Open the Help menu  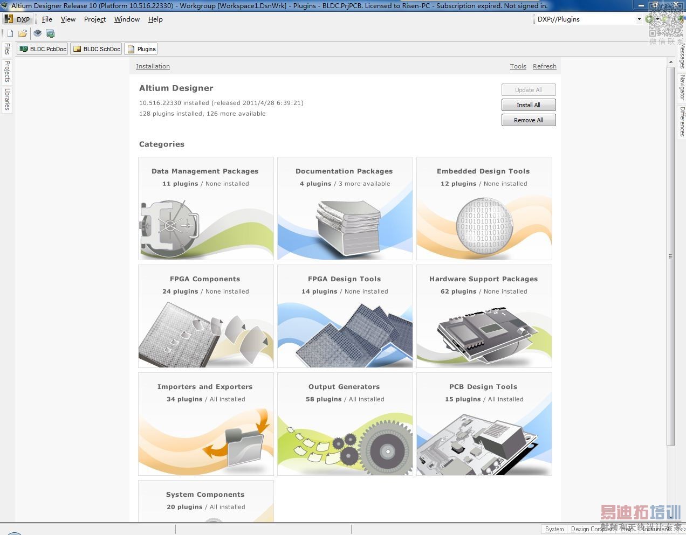pos(155,19)
